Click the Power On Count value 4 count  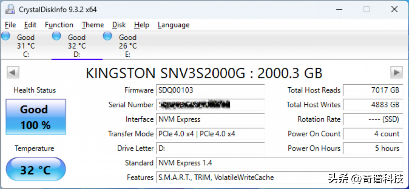point(373,134)
